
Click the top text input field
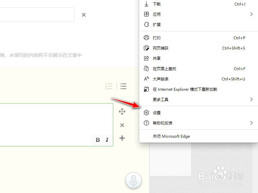pyautogui.click(x=37, y=14)
